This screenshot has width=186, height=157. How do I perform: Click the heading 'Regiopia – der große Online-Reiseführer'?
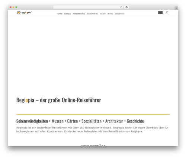point(59,100)
